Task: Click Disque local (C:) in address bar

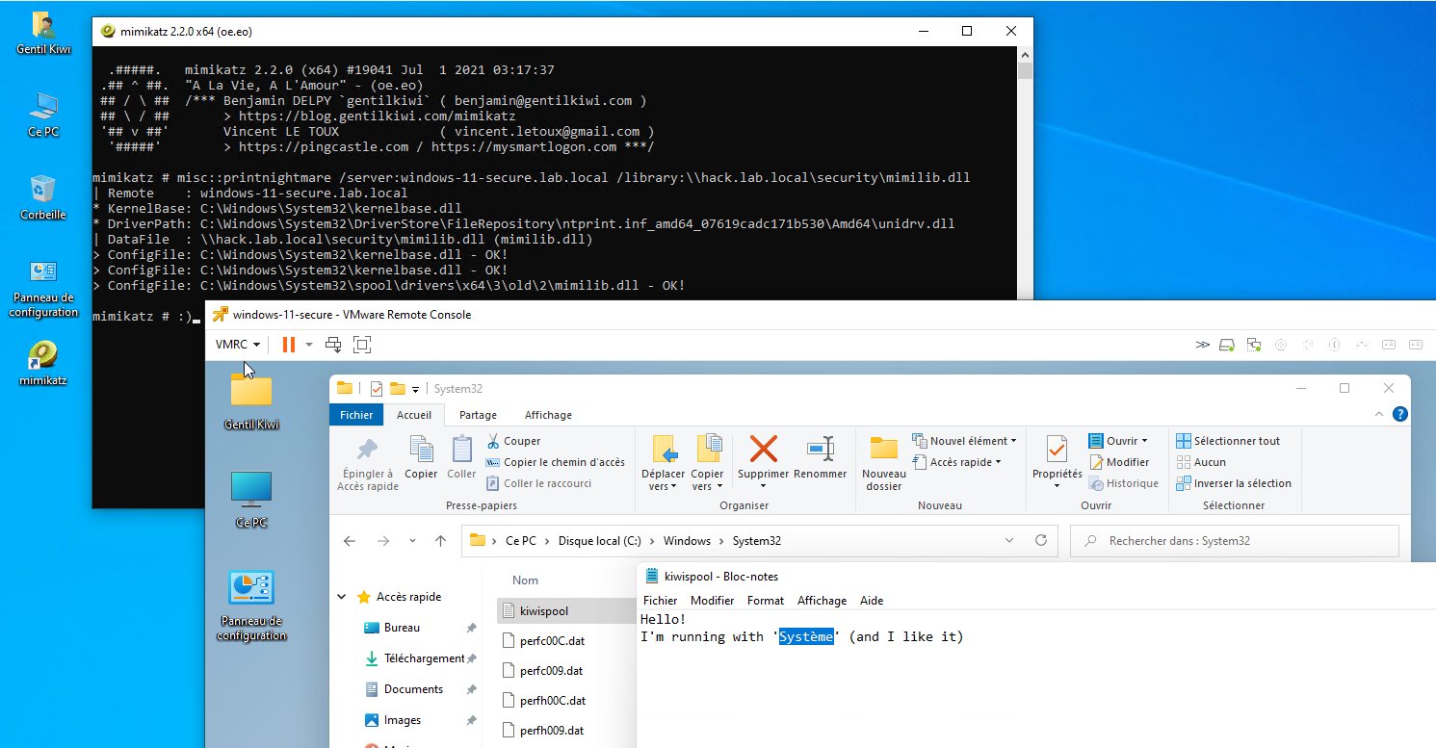Action: [599, 541]
